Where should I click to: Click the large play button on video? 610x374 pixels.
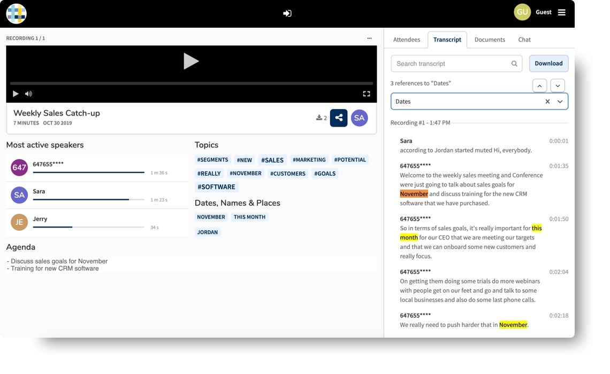pos(191,61)
